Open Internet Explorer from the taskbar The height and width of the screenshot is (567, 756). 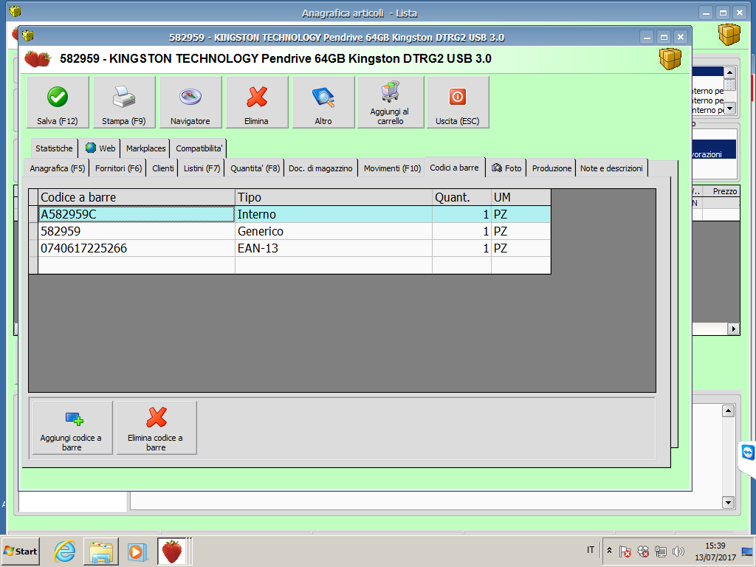point(65,551)
